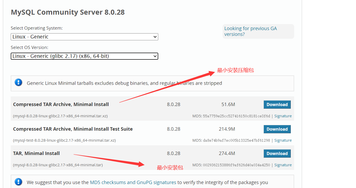Click the 214.9M file size
The width and height of the screenshot is (356, 188).
tap(227, 129)
